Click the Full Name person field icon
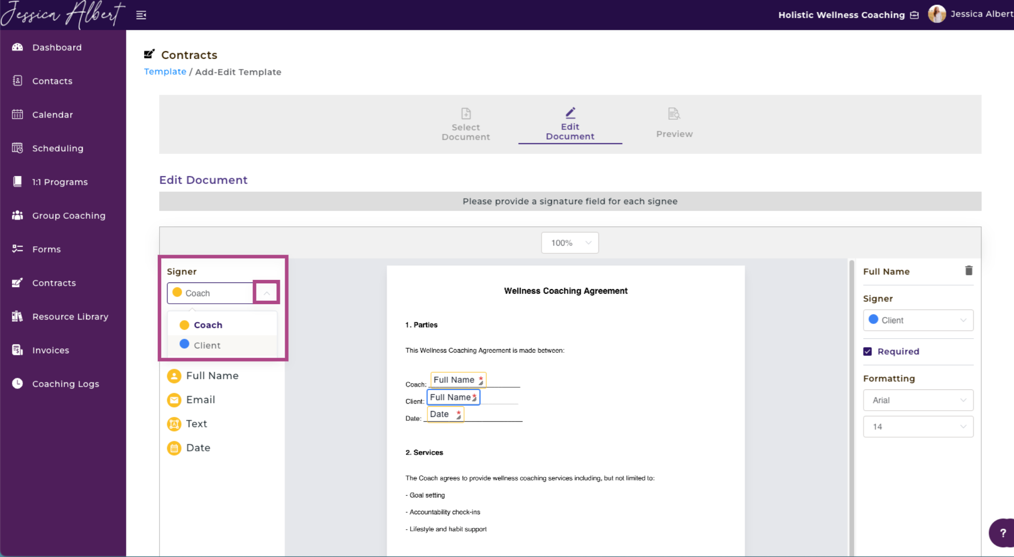1014x557 pixels. [174, 376]
